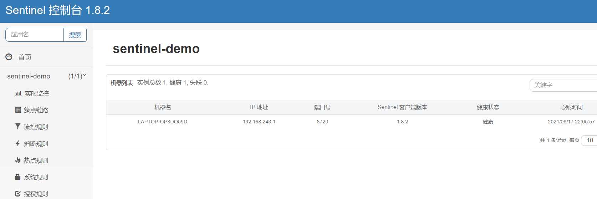Click client version 1.8.2 table cell

pos(402,122)
